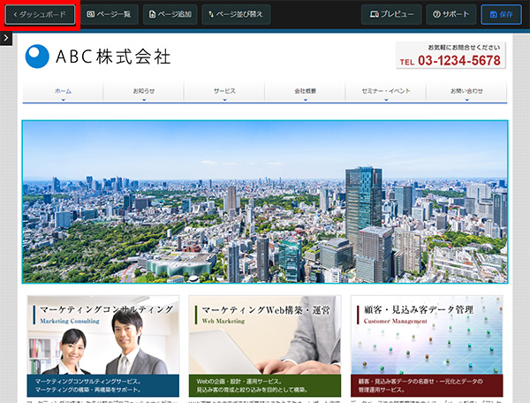This screenshot has height=403, width=530.
Task: Select the city skyline hero image
Action: tap(265, 201)
